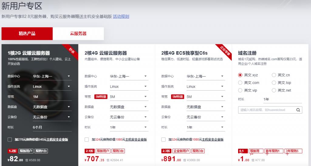The height and width of the screenshot is (166, 311).
Task: Select the 英文.net radio option
Action: click(274, 90)
